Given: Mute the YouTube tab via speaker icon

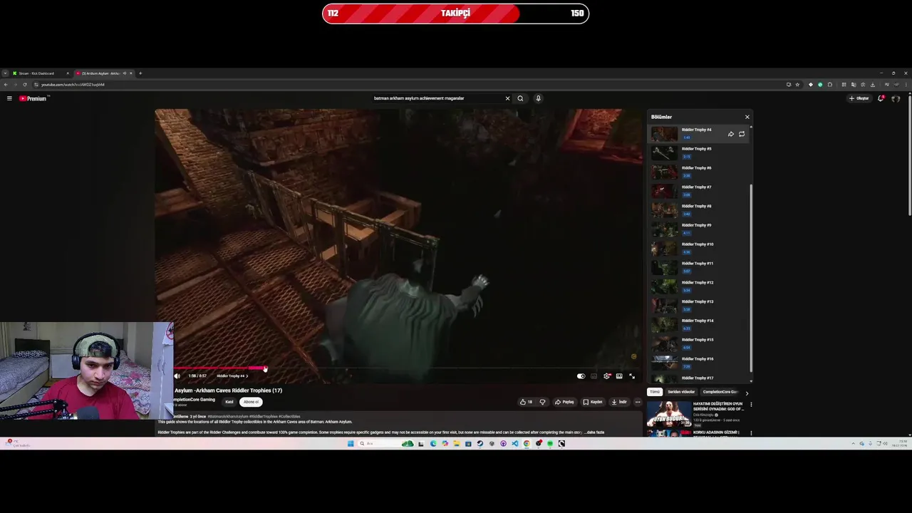Looking at the screenshot, I should point(125,73).
